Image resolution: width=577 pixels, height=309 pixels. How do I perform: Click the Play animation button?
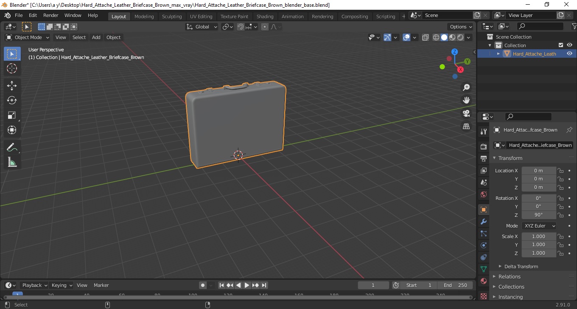click(x=247, y=285)
